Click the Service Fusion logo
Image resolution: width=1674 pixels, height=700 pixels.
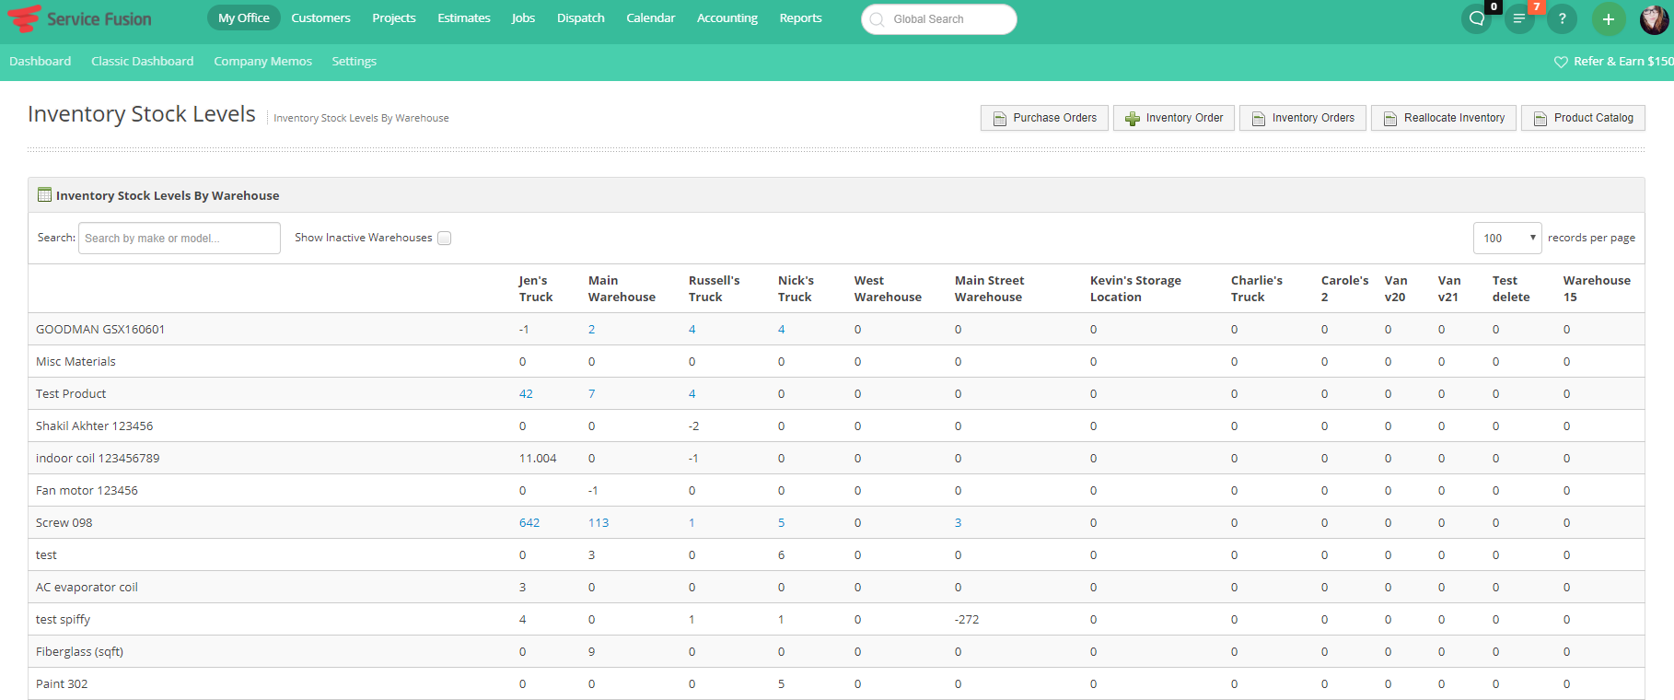click(x=79, y=18)
